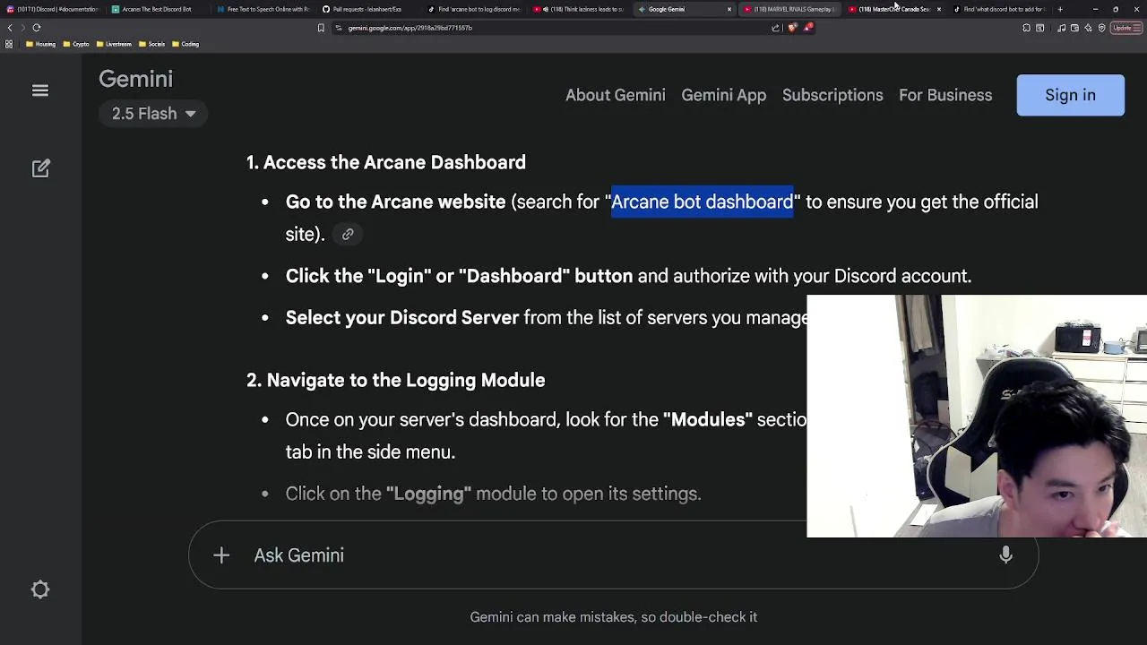Click the Gemini logo text

tap(135, 79)
